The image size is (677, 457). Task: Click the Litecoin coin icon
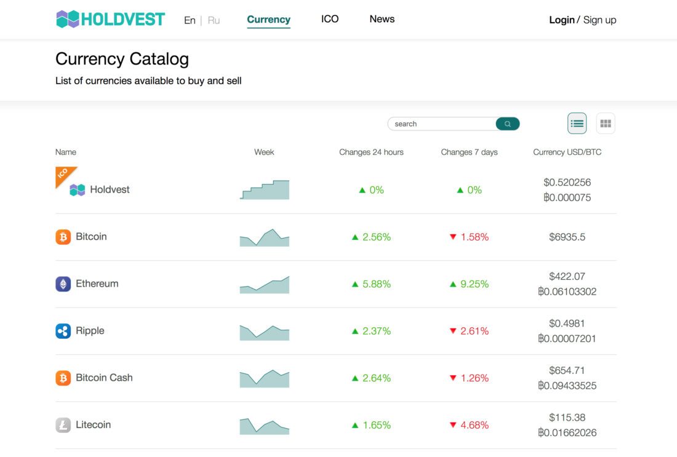pyautogui.click(x=63, y=425)
